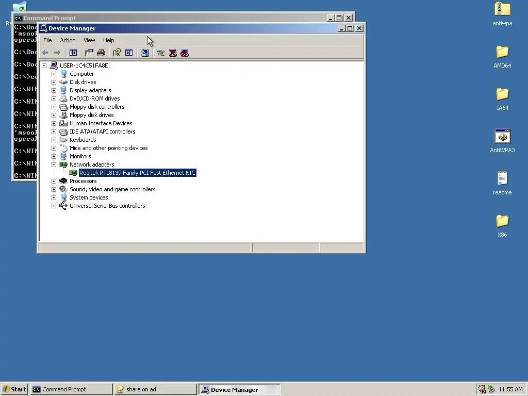Minimize the Device Manager window
Viewport: 528px width, 396px height.
click(x=341, y=28)
